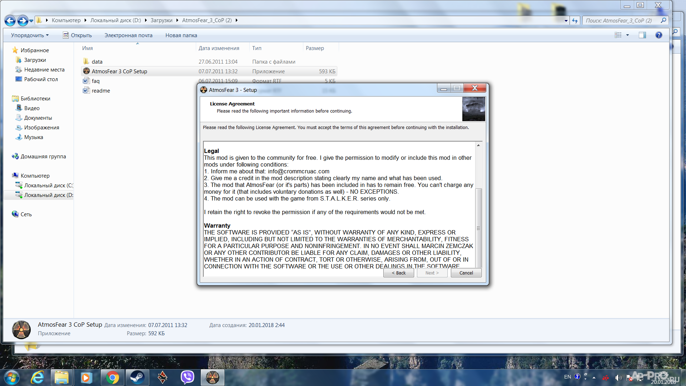Open address bar history dropdown

566,21
